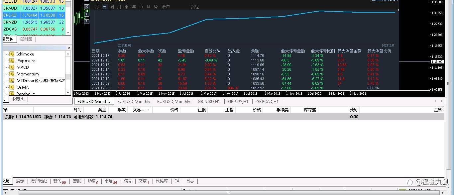The height and width of the screenshot is (195, 454).
Task: Select OsMA in the navigator tree
Action: [23, 87]
